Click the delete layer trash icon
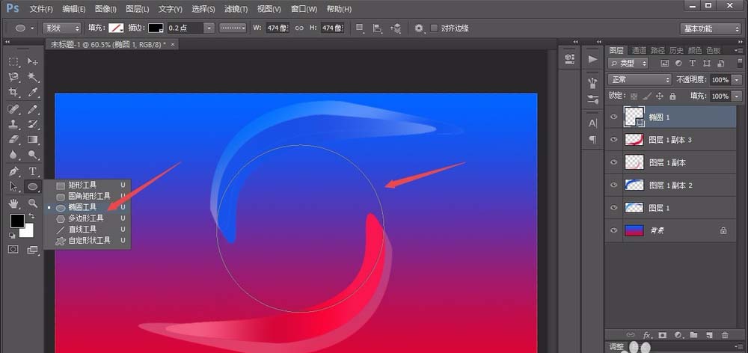 coord(724,335)
